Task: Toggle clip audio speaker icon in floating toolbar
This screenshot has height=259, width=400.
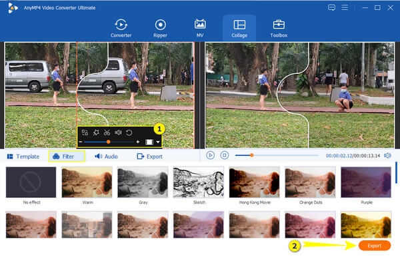Action: click(x=118, y=132)
